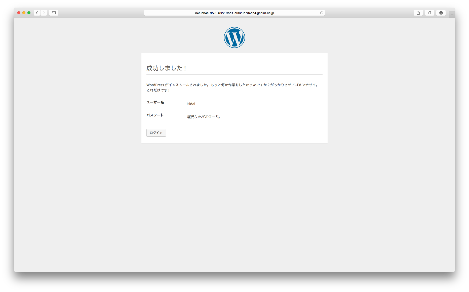Add a new tab with plus button
Image resolution: width=469 pixels, height=292 pixels.
[x=452, y=15]
